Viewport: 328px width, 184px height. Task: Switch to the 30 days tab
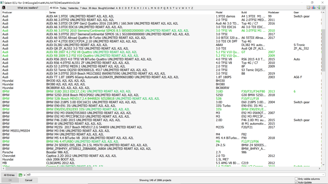(x=93, y=8)
